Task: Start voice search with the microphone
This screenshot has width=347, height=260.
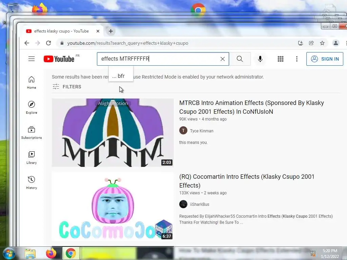Action: (x=260, y=59)
